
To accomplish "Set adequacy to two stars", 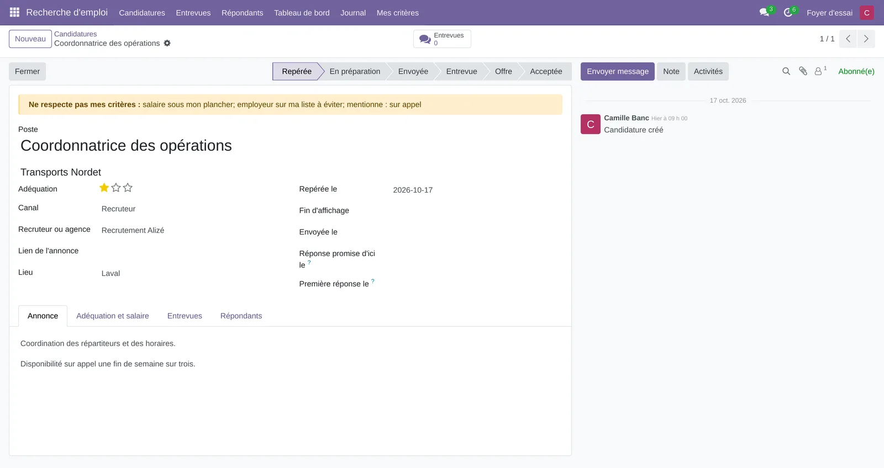I will (x=116, y=188).
